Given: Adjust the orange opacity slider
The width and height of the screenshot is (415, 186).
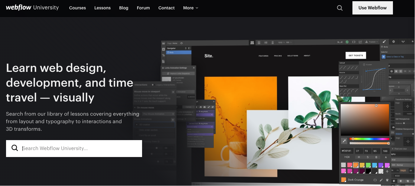Looking at the screenshot, I should (369, 143).
